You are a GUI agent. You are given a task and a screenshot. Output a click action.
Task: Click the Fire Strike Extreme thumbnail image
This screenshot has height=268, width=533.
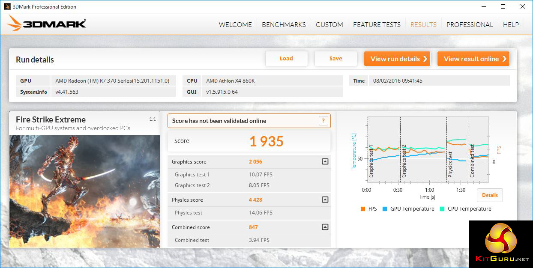coord(84,191)
